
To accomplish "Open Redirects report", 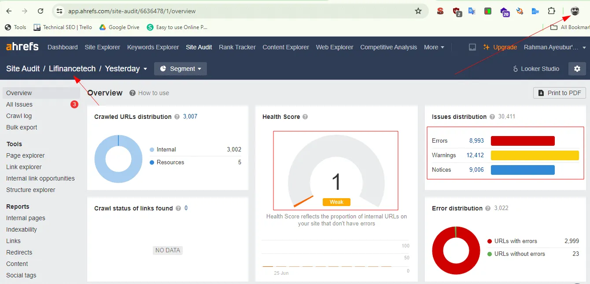I will tap(19, 252).
